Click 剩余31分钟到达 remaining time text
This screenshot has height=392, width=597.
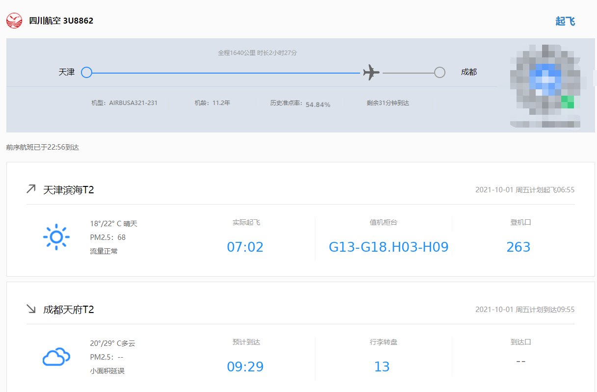pyautogui.click(x=388, y=103)
